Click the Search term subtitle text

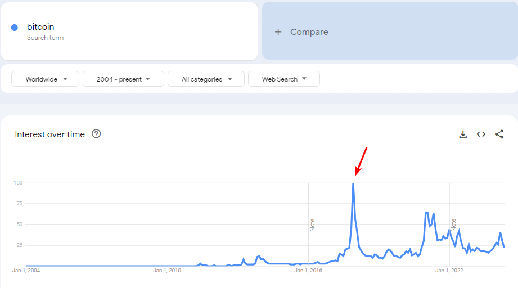coord(45,38)
